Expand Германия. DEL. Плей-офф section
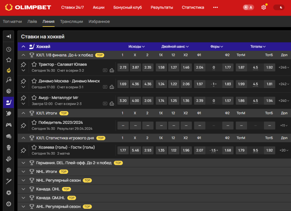The image size is (291, 211). point(23,163)
